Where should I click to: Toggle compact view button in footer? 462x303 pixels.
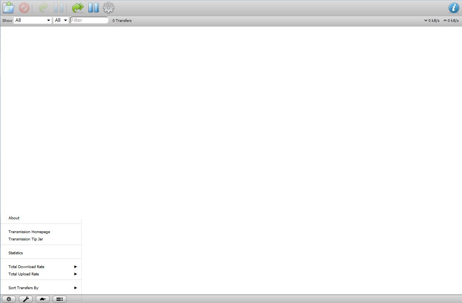(x=60, y=299)
